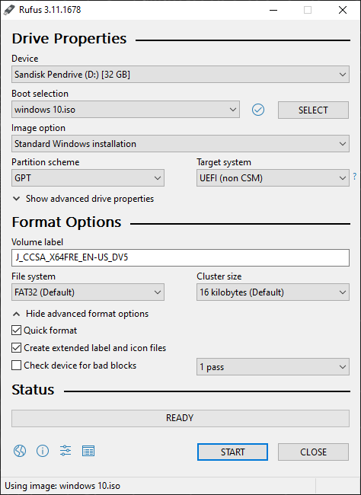Collapse Hide advanced format options
361x495 pixels.
[80, 314]
